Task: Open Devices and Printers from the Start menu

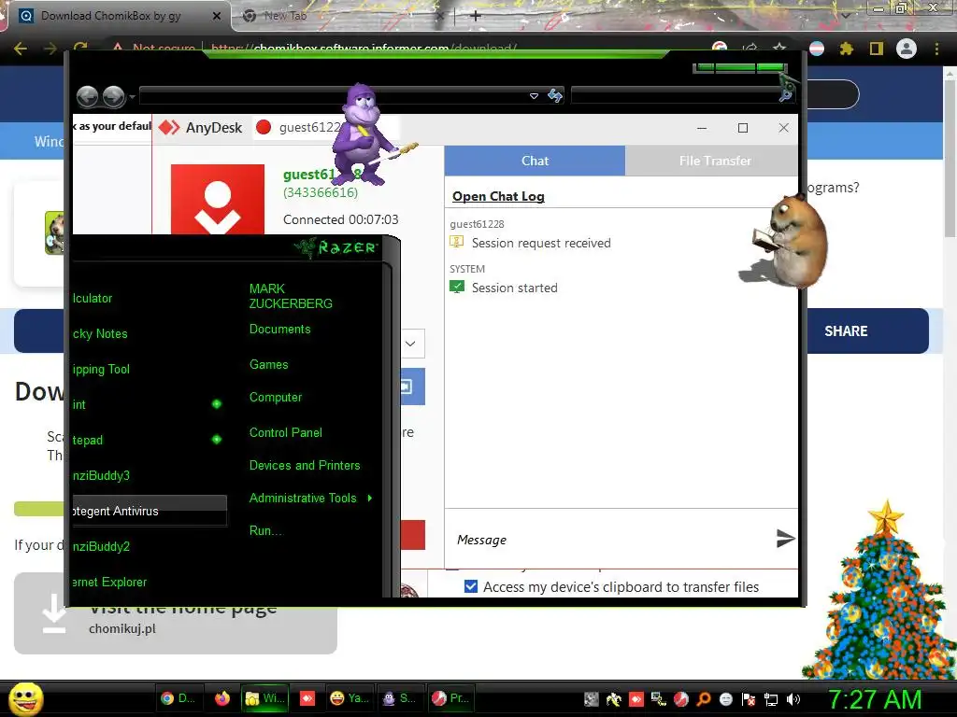Action: 305,466
